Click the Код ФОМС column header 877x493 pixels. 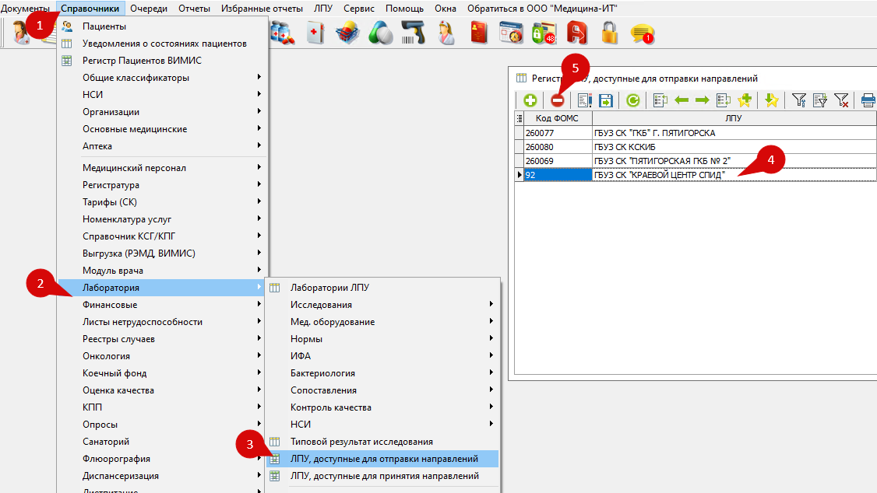(557, 118)
